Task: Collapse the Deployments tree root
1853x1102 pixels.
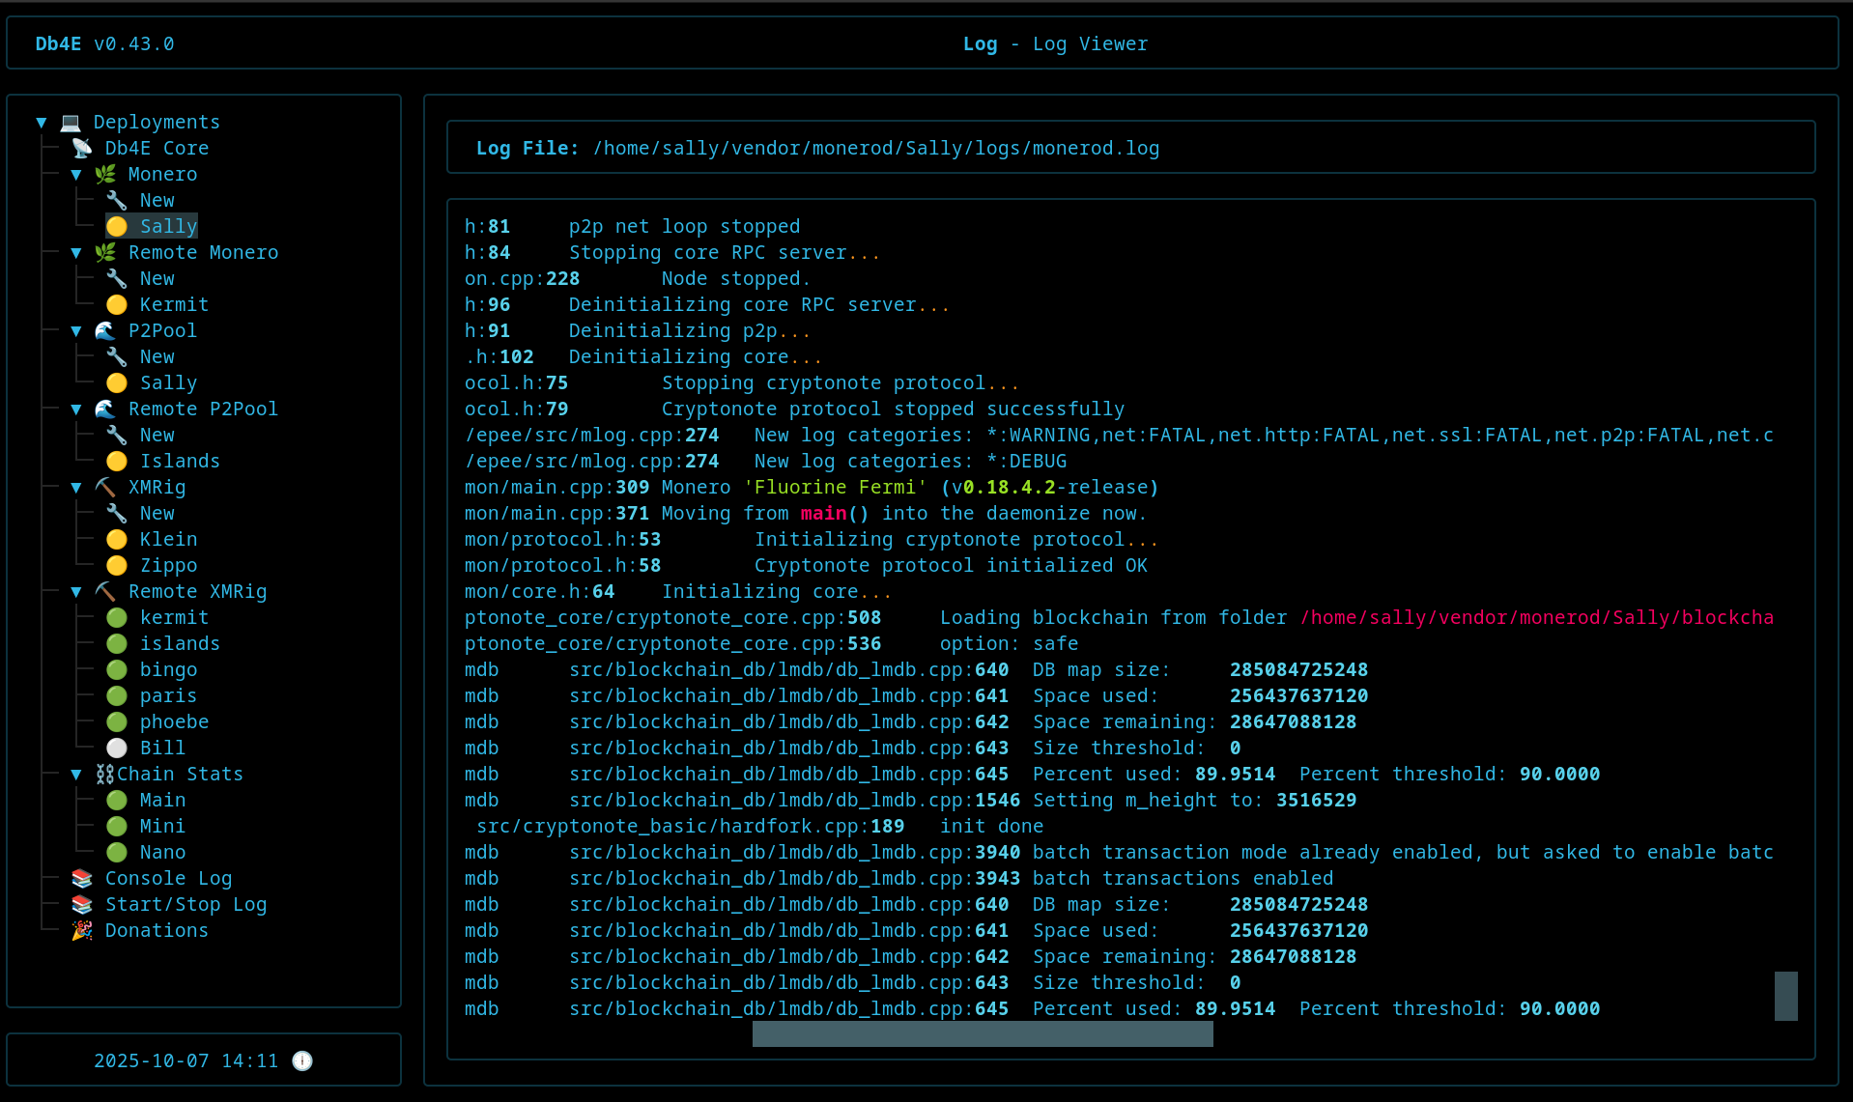Action: click(x=42, y=123)
